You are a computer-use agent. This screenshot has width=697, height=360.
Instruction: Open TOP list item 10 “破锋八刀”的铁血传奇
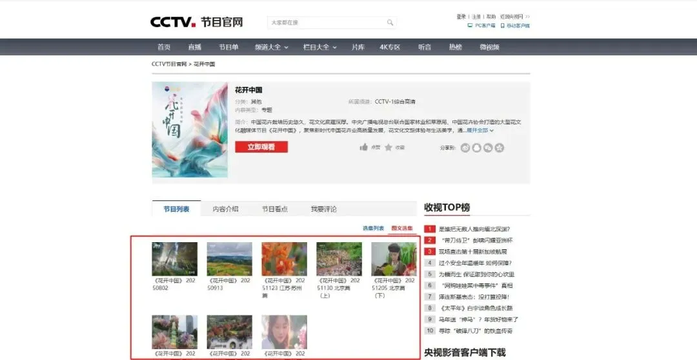tap(476, 331)
